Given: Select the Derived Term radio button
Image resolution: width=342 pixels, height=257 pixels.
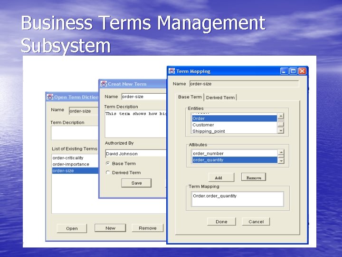Looking at the screenshot, I should [108, 172].
